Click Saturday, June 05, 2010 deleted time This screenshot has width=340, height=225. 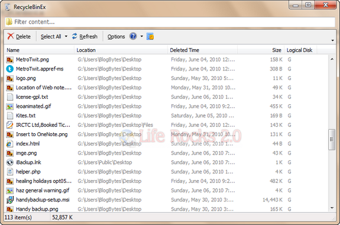202,115
